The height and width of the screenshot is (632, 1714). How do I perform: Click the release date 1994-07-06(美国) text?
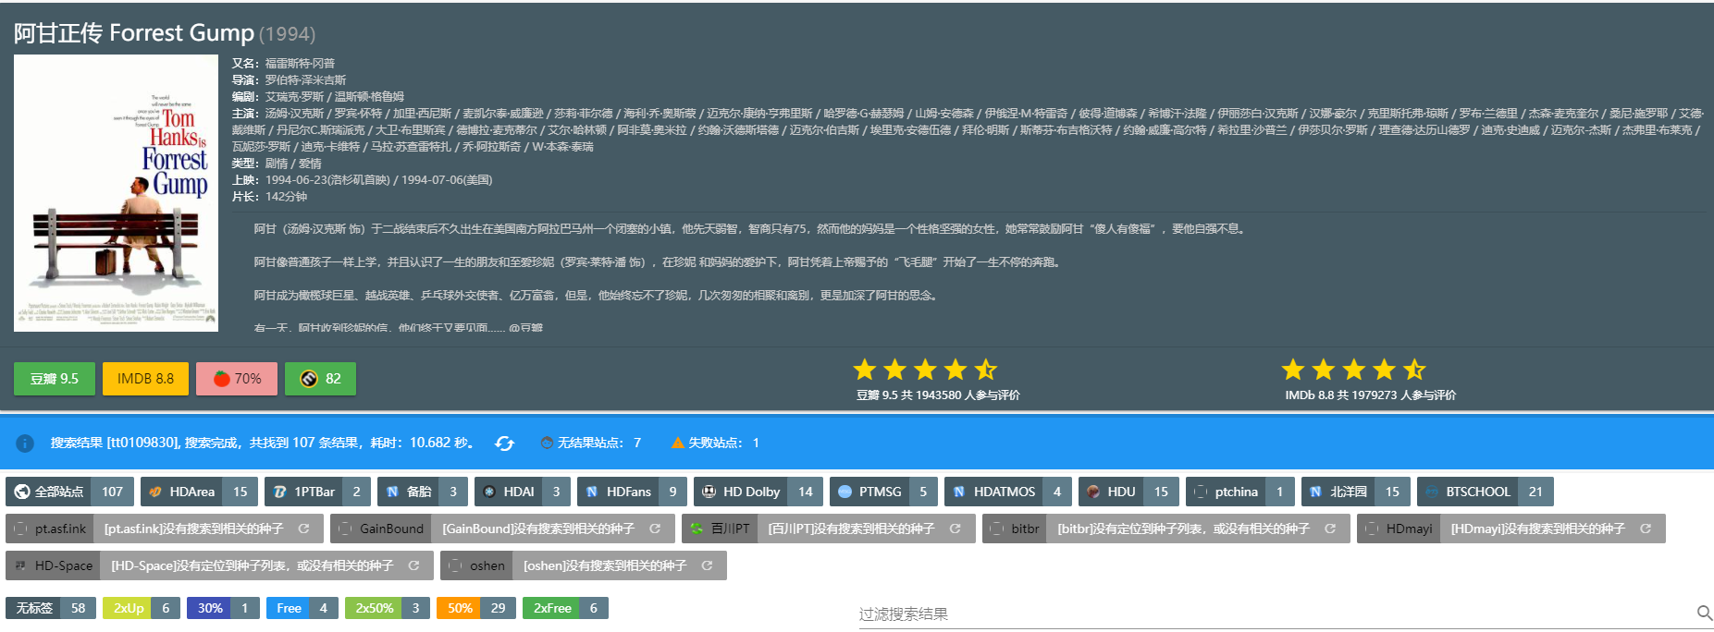click(x=447, y=180)
